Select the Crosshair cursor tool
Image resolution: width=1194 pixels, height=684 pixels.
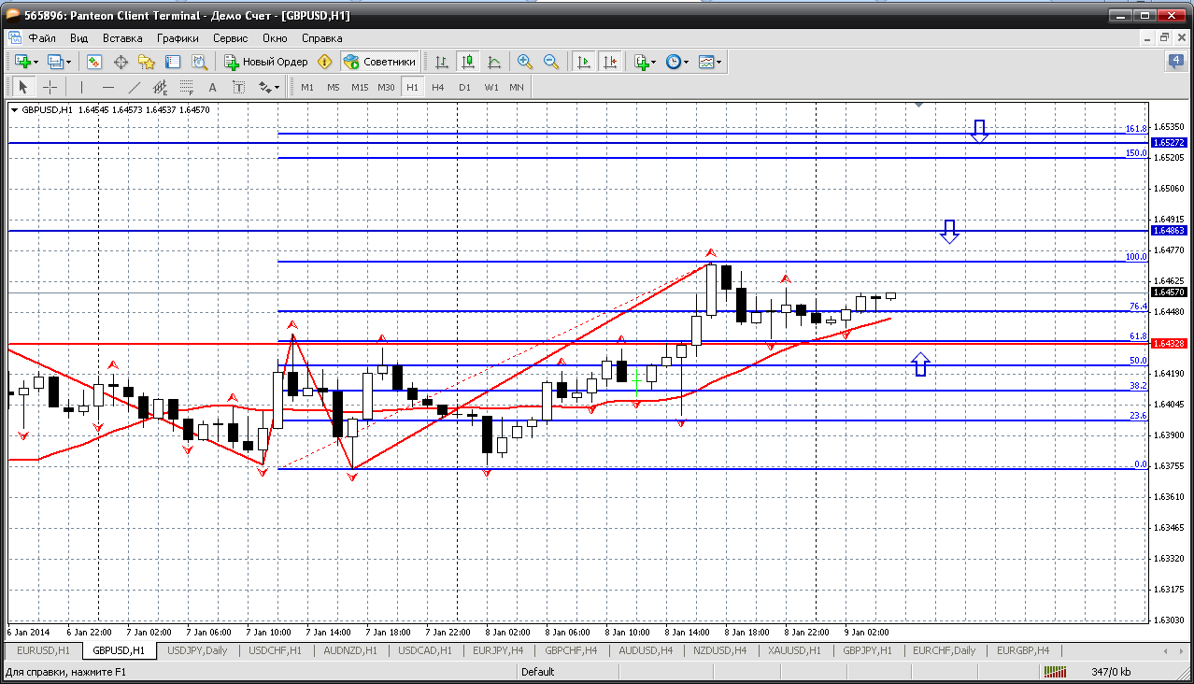click(x=50, y=87)
